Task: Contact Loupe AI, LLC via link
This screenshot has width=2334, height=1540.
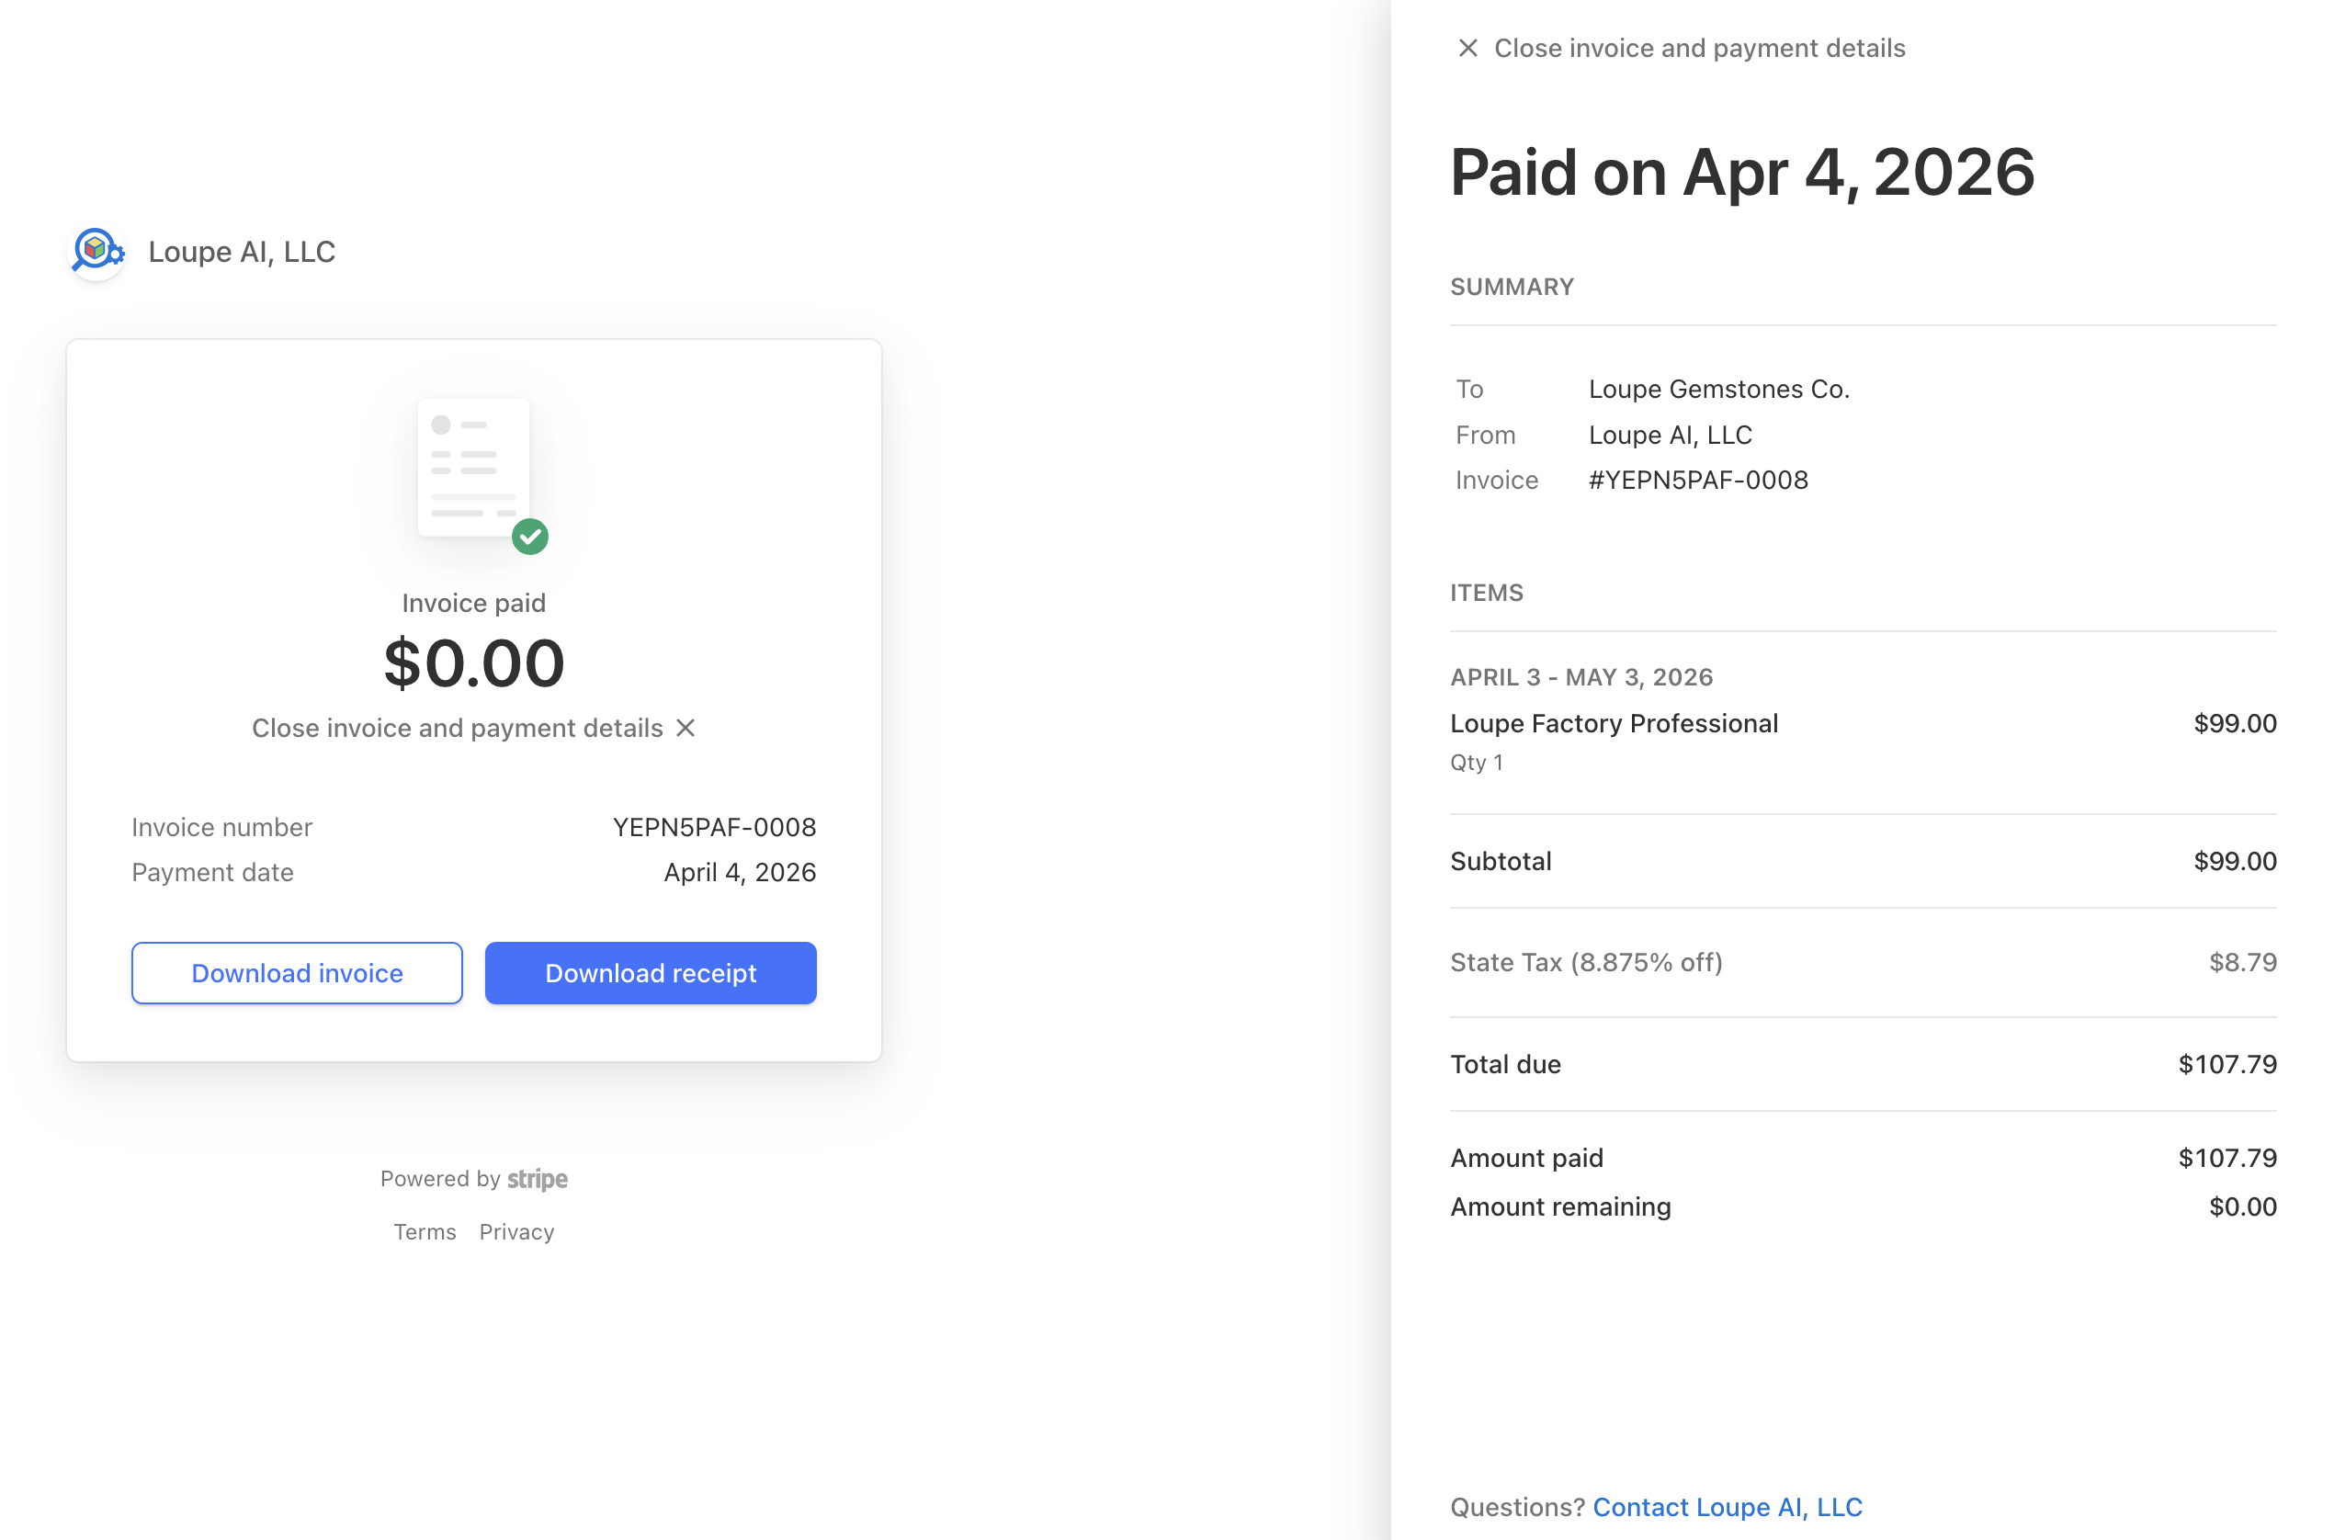Action: (1728, 1507)
